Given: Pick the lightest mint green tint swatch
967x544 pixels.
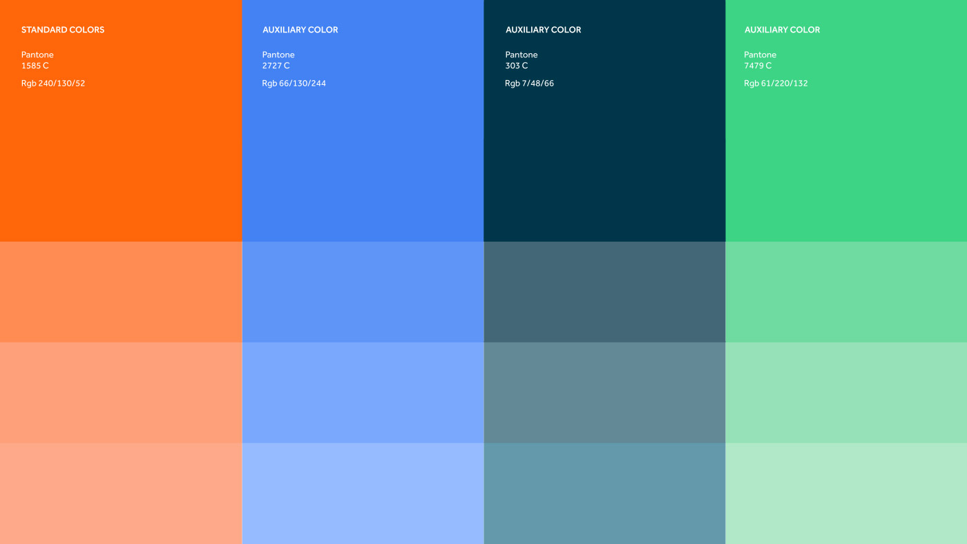Looking at the screenshot, I should coord(846,494).
